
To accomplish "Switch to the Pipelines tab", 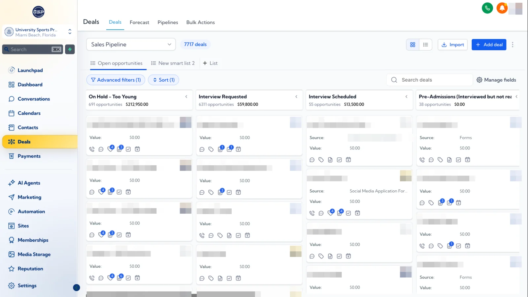I will click(x=168, y=22).
